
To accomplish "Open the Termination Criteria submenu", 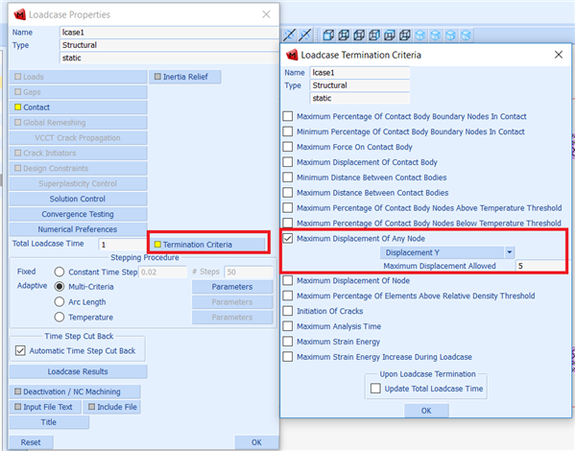I will (206, 245).
